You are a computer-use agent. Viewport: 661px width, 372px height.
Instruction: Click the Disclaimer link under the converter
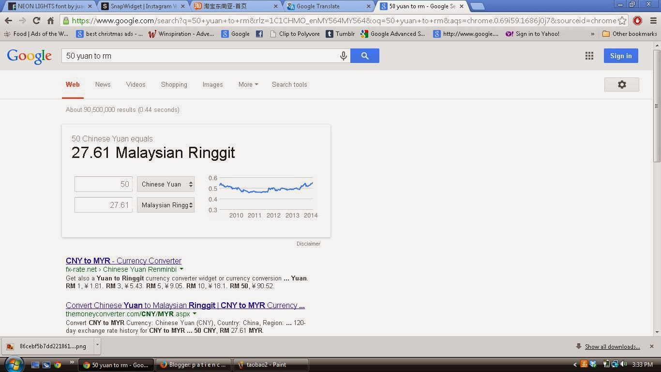pos(308,244)
